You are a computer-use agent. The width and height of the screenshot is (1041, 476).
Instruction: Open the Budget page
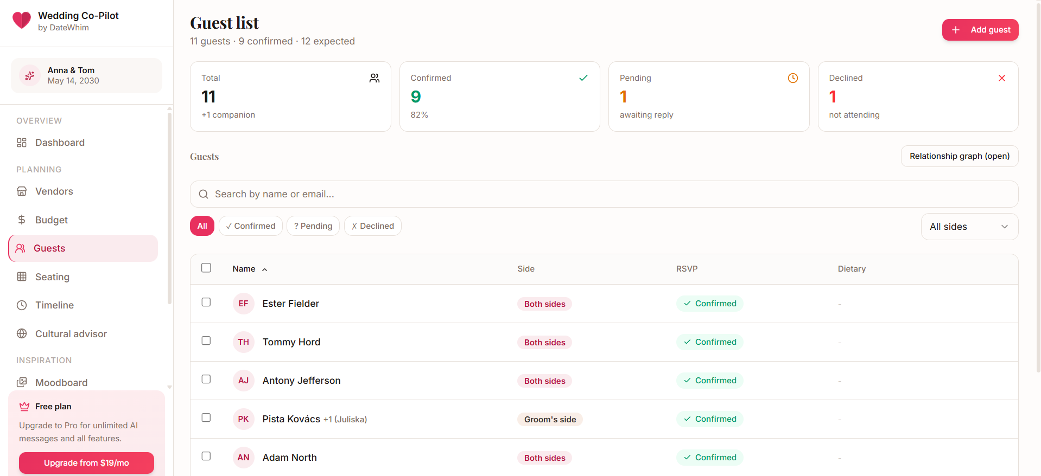click(83, 220)
